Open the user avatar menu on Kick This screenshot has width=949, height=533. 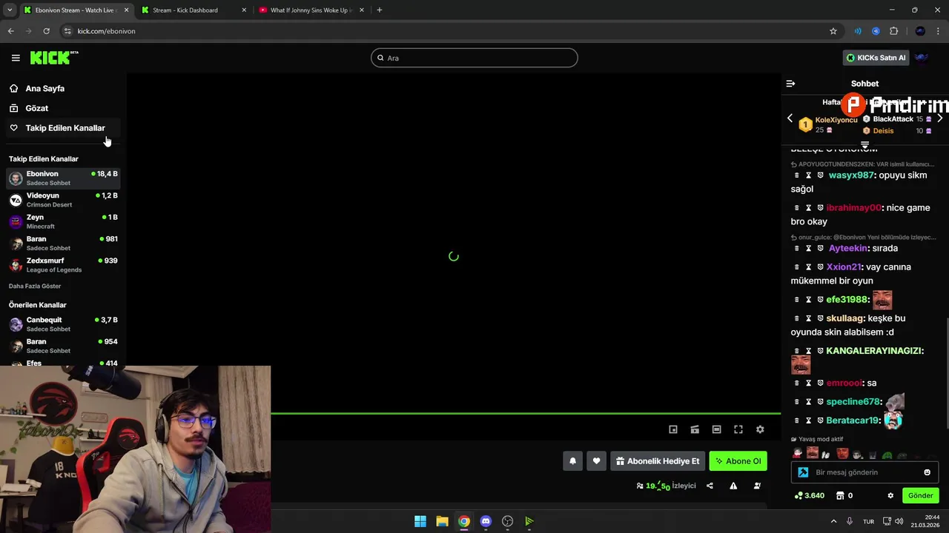coord(922,58)
